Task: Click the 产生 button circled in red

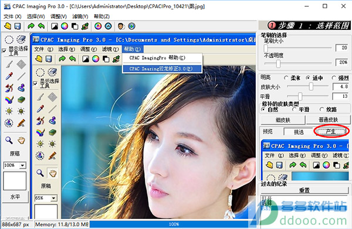Action: tap(330, 131)
